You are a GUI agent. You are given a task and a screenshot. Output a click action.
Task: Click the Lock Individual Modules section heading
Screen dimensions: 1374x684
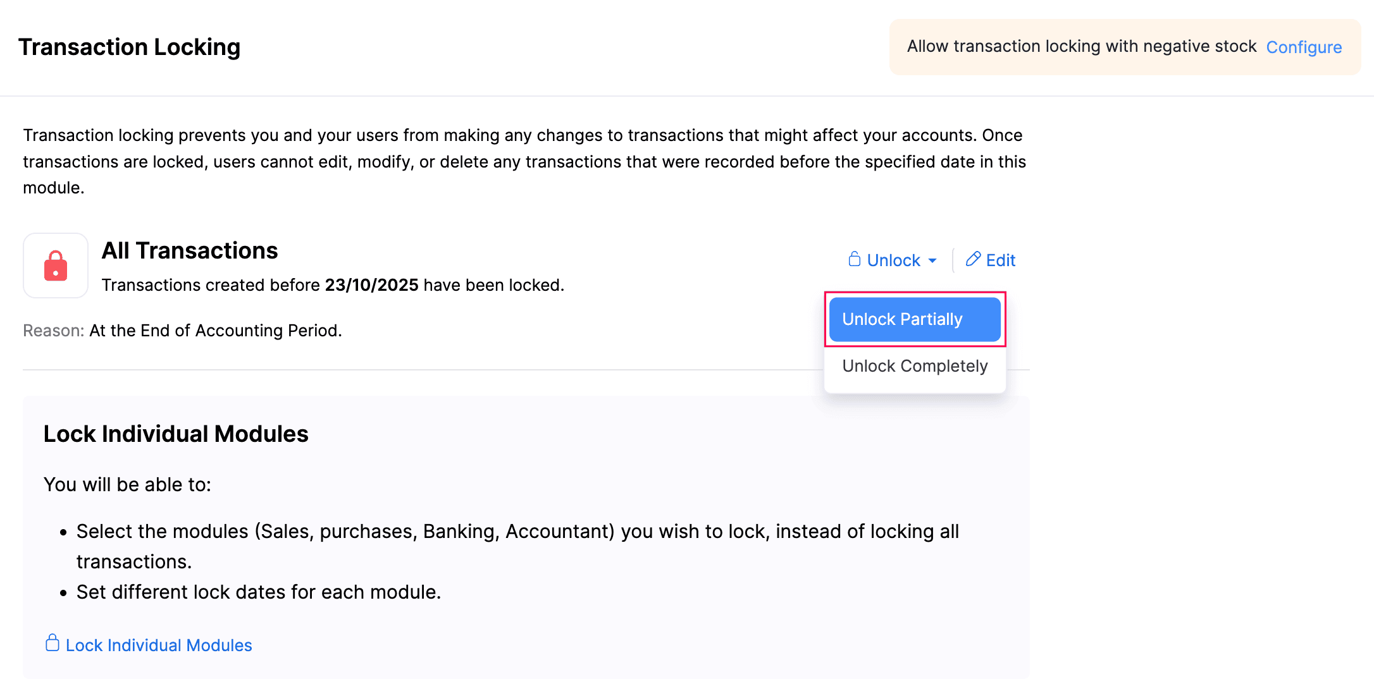pyautogui.click(x=176, y=434)
